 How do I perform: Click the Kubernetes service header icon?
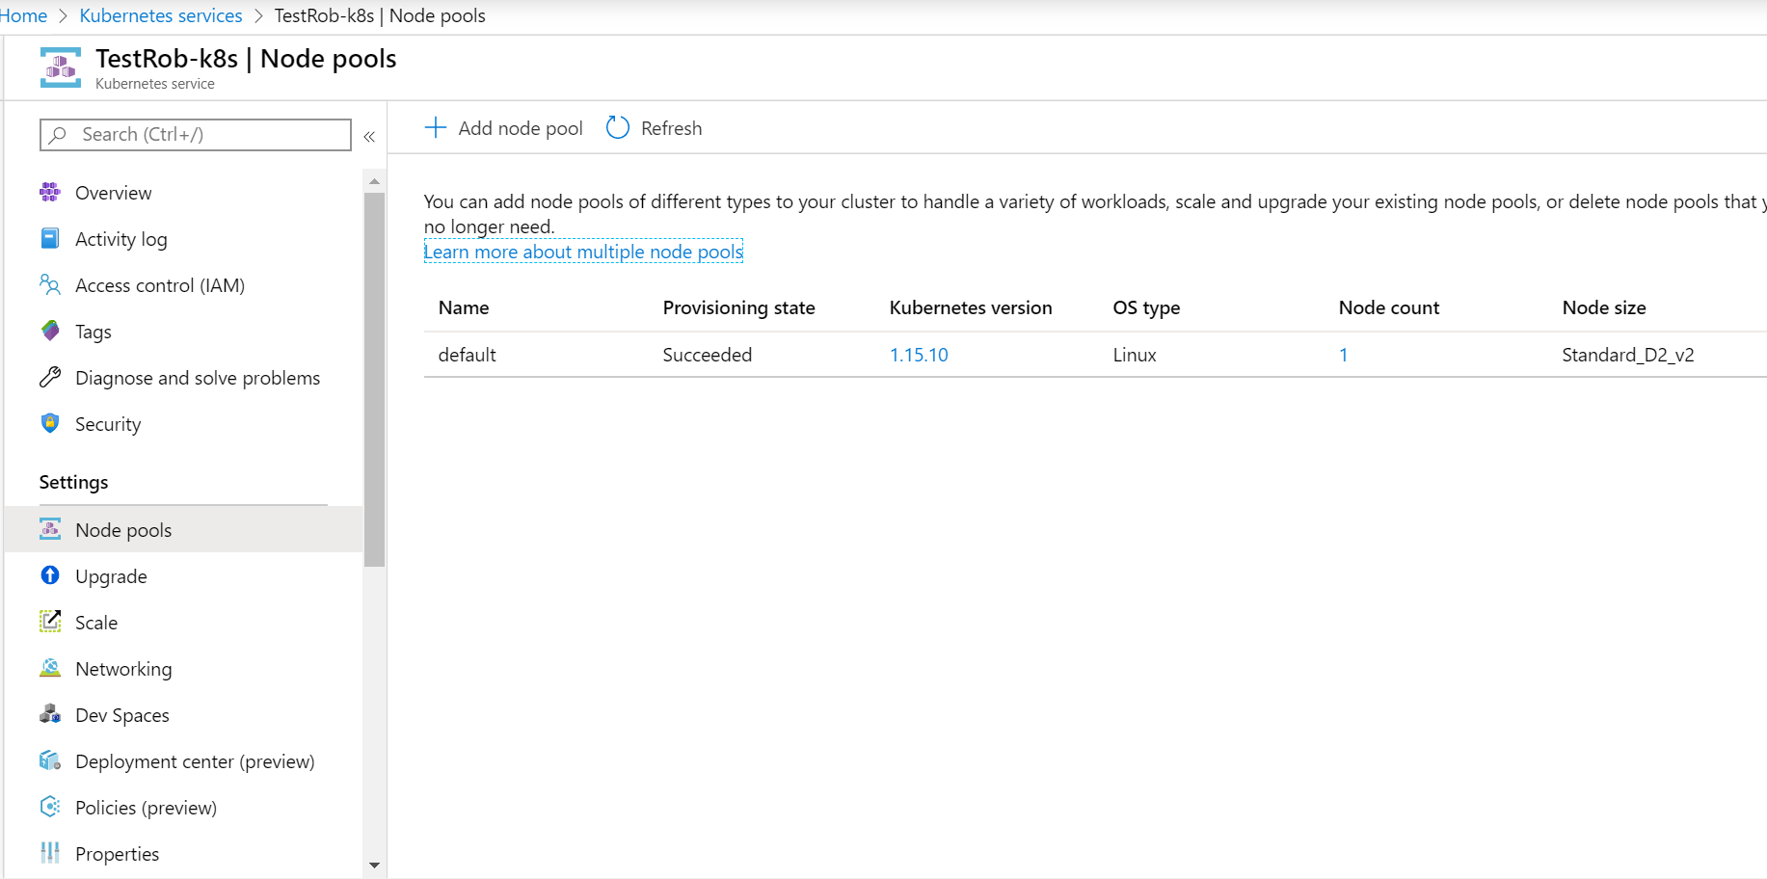pyautogui.click(x=61, y=67)
